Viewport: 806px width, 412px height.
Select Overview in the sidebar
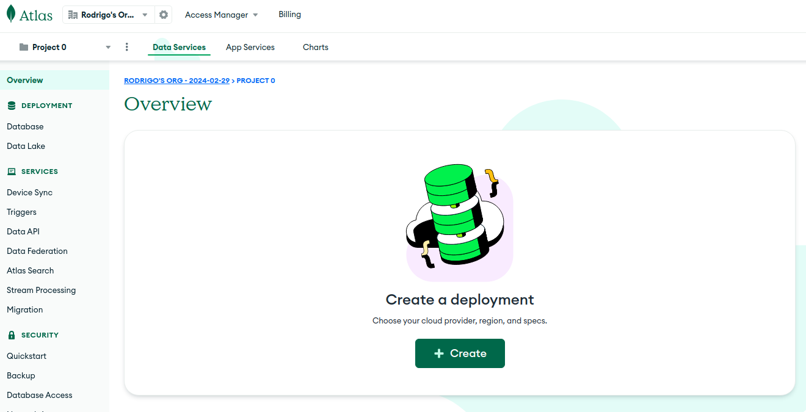pyautogui.click(x=54, y=80)
